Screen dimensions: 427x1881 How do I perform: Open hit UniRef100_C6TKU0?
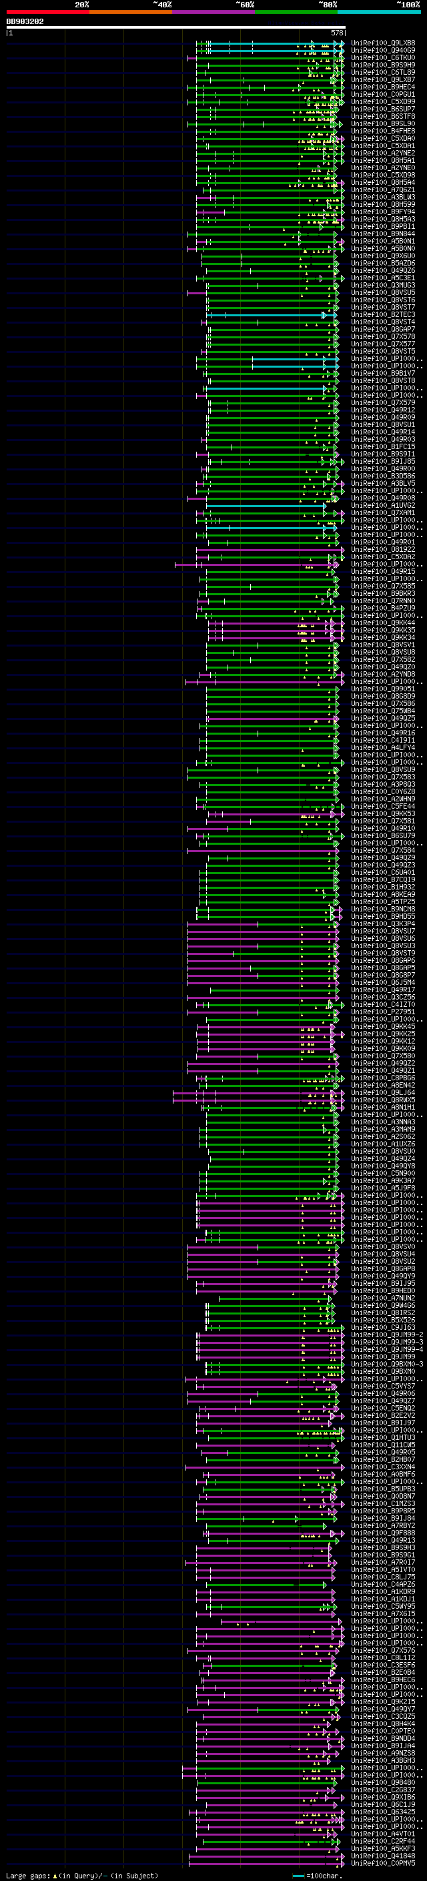pos(383,57)
